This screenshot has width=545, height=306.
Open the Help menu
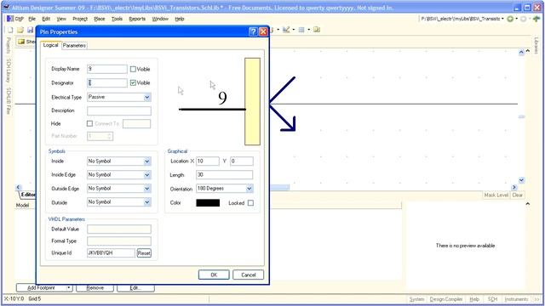point(180,19)
